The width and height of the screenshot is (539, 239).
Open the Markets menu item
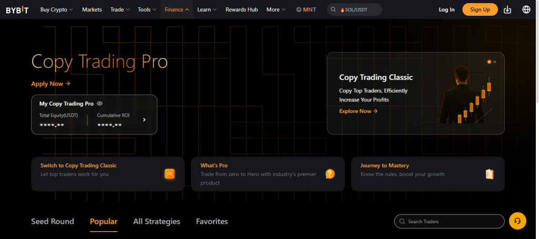point(92,9)
